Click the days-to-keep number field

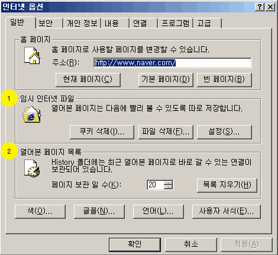[155, 185]
